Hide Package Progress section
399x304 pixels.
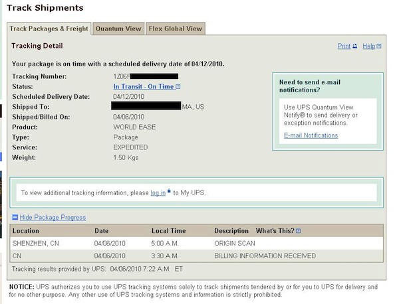coord(53,218)
